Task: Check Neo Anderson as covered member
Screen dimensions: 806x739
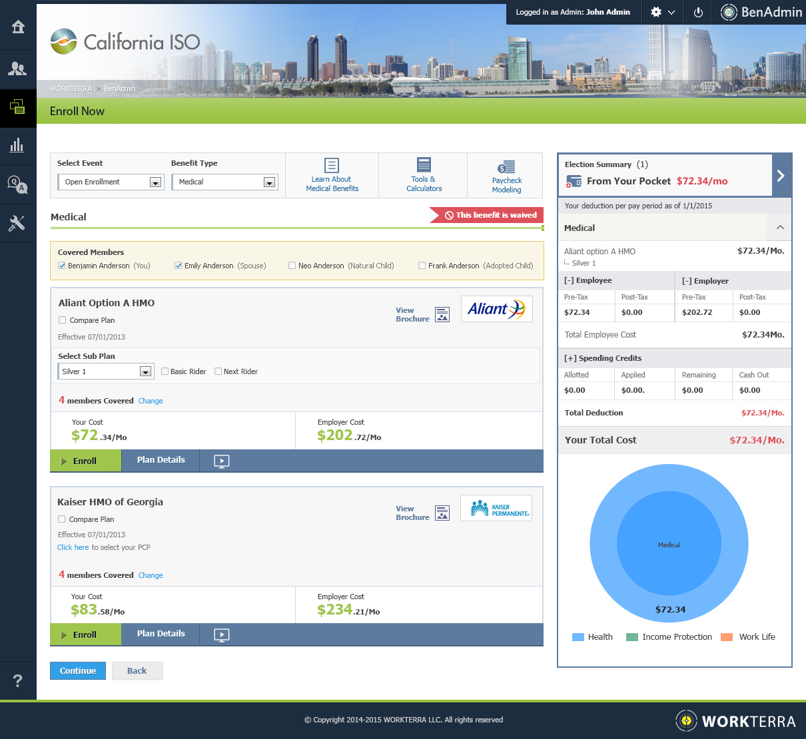Action: point(292,266)
